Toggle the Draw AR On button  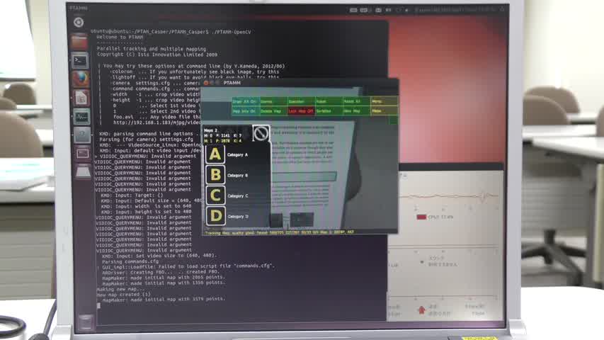point(244,102)
